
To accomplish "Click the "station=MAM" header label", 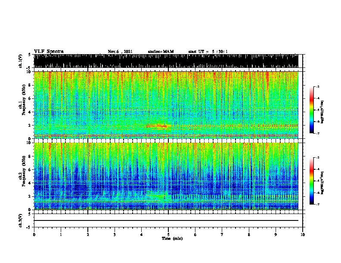I will 161,52.
